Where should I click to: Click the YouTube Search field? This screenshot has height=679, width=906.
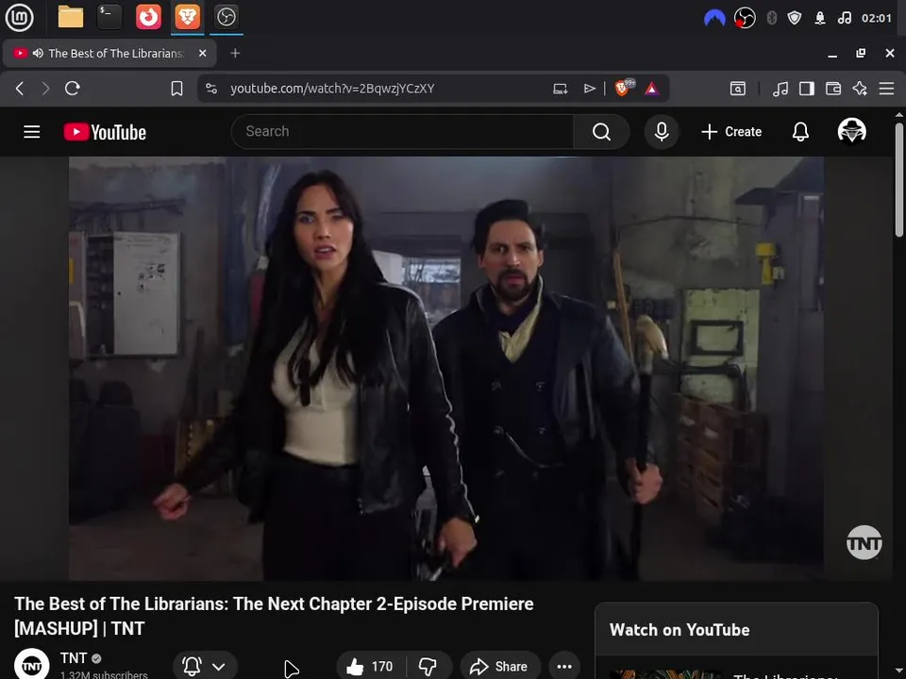click(x=402, y=132)
